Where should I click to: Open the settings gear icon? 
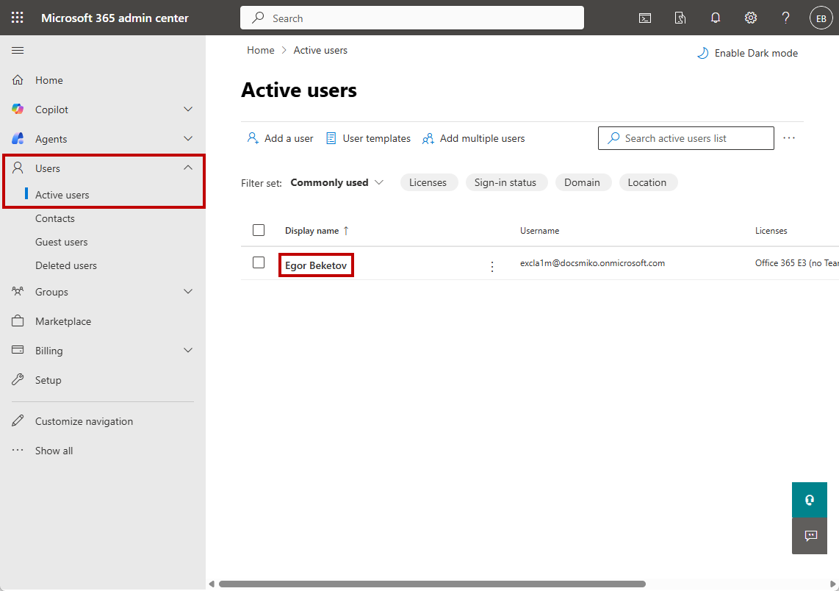[x=751, y=18]
